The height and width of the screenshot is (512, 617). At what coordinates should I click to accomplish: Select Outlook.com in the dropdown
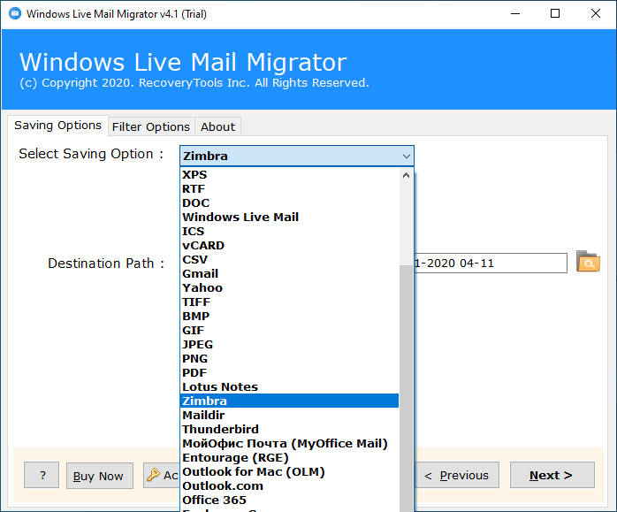click(x=289, y=486)
